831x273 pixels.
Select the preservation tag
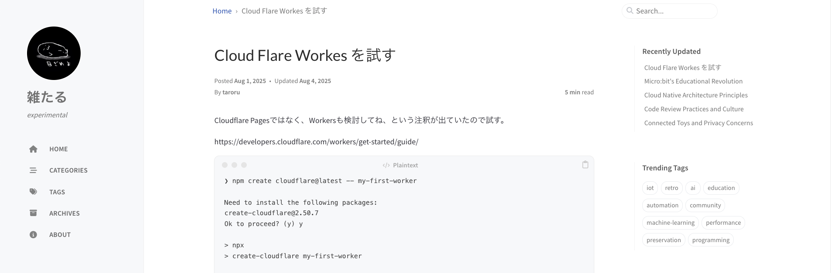tap(664, 240)
